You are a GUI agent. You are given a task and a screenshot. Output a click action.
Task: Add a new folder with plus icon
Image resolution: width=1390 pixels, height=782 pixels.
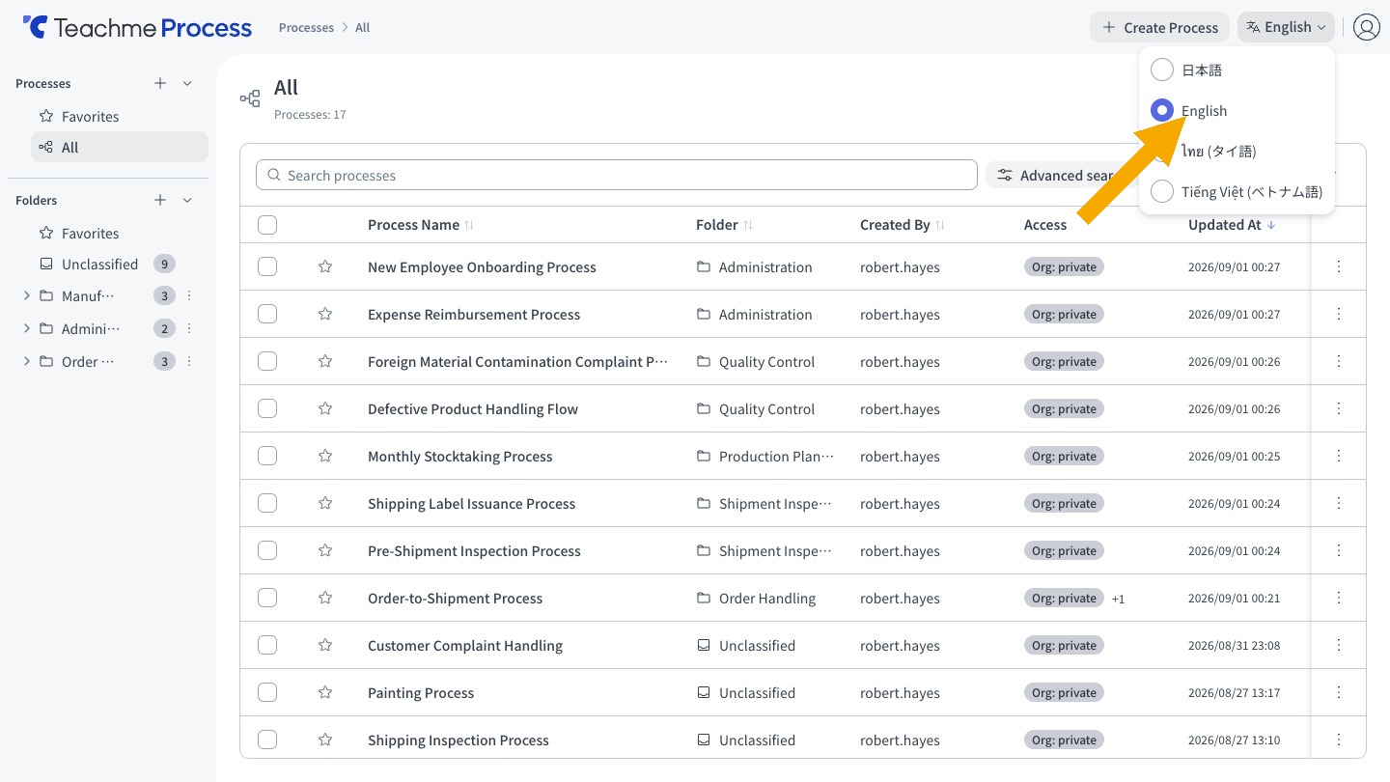click(160, 200)
